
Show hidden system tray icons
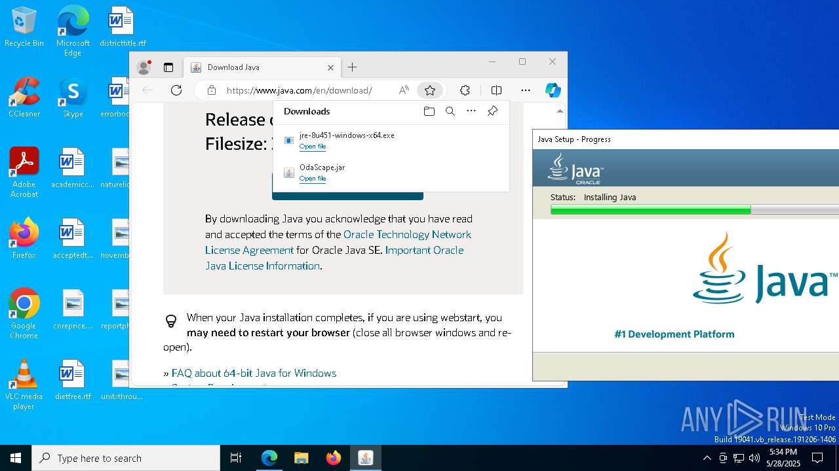coord(707,458)
